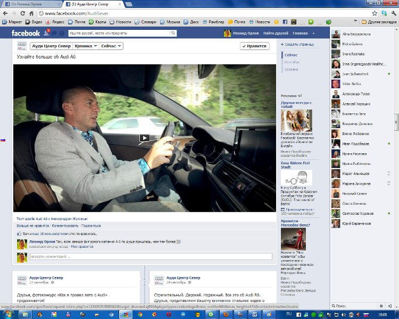Open Карты bookmark

click(97, 22)
